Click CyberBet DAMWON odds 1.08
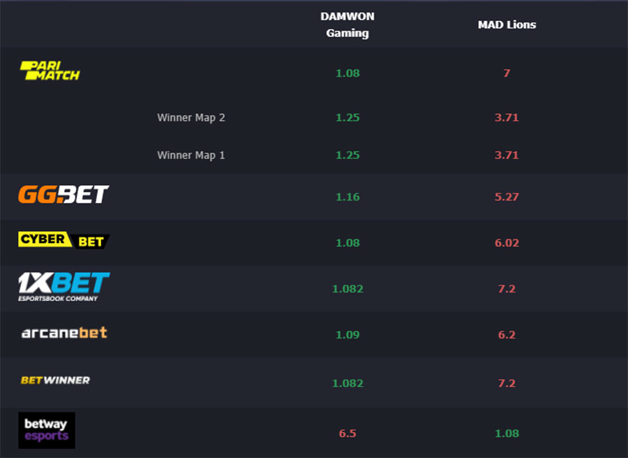 pyautogui.click(x=347, y=243)
